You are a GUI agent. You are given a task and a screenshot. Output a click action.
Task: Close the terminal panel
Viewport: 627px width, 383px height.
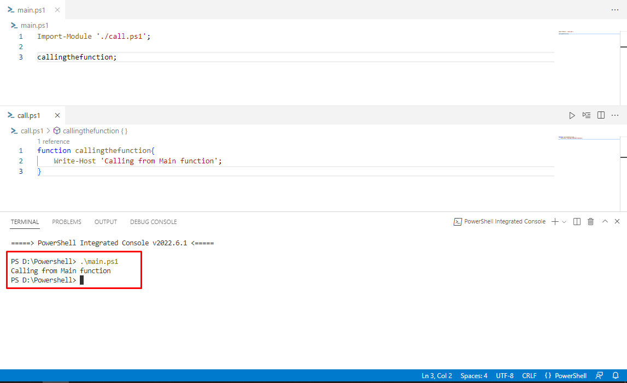(617, 221)
